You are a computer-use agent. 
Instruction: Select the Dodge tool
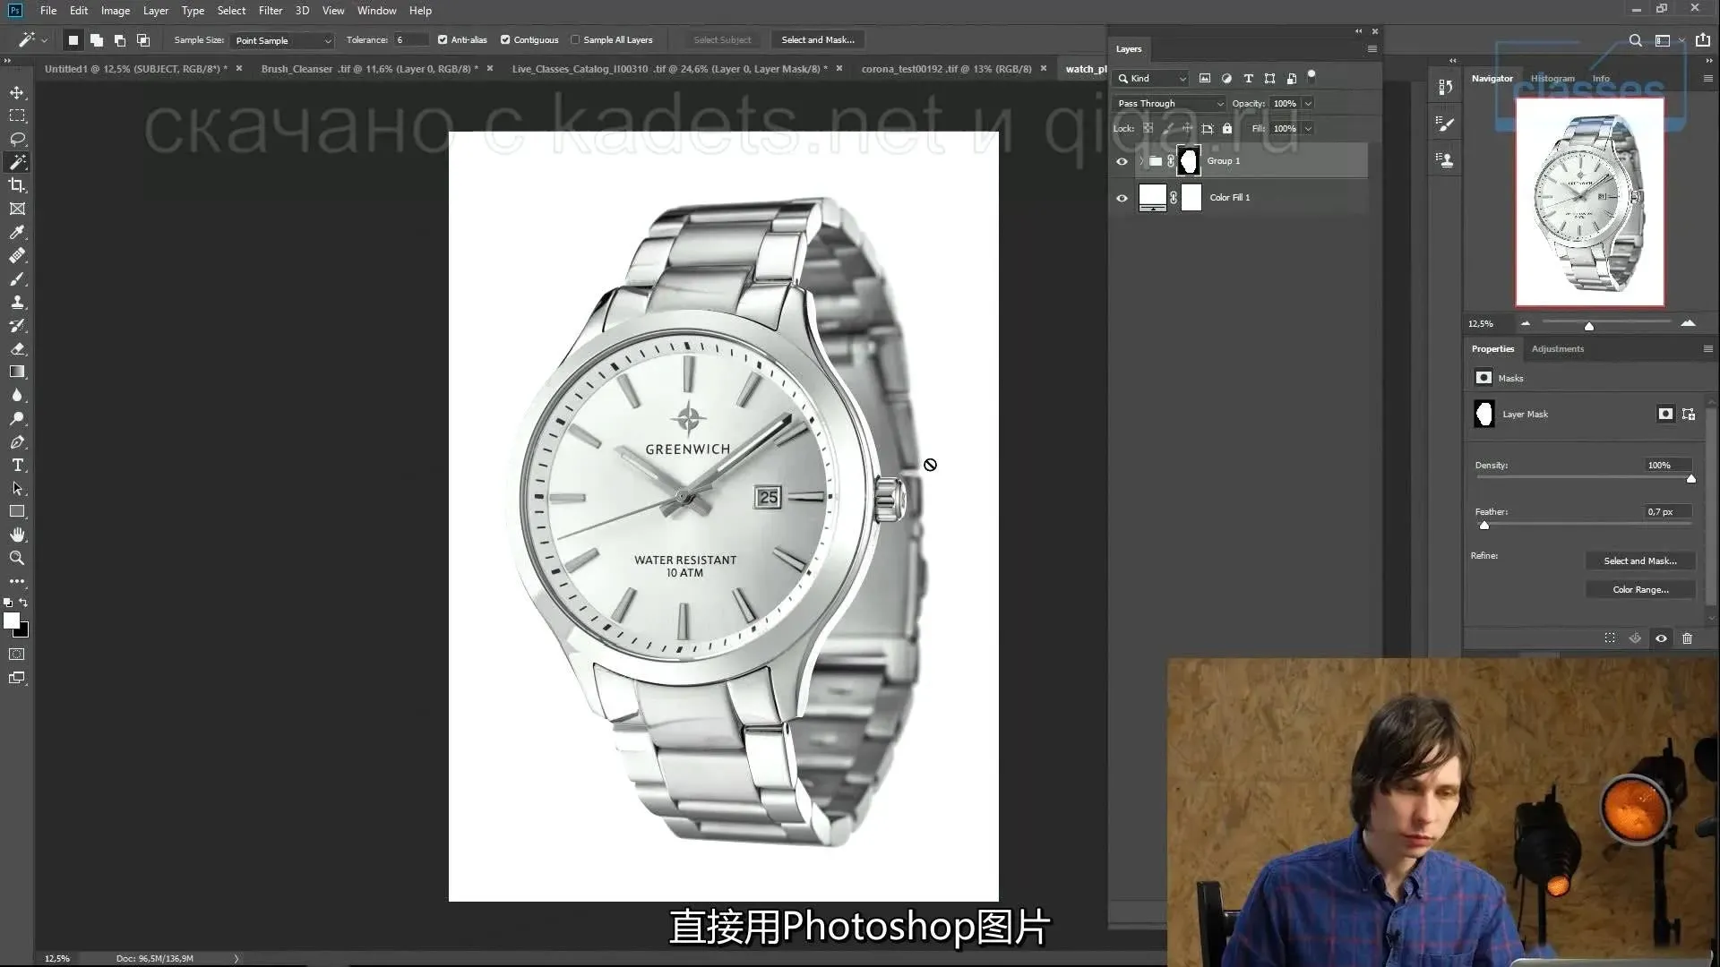pos(17,418)
